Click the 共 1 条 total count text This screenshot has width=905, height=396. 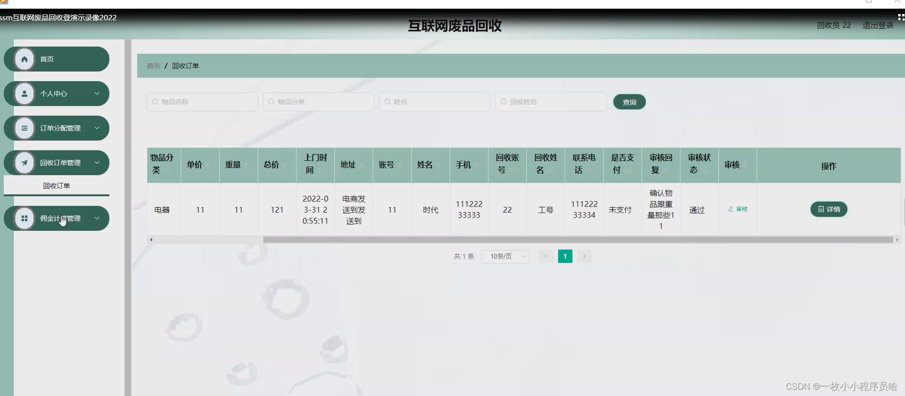[464, 257]
